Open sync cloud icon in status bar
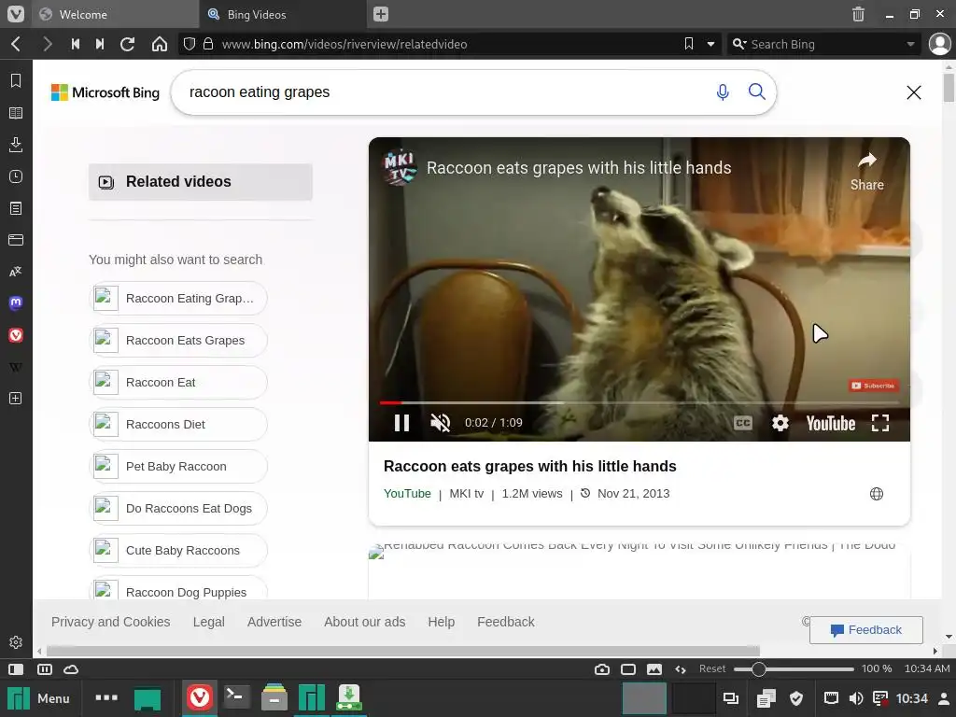The image size is (956, 717). coord(71,668)
